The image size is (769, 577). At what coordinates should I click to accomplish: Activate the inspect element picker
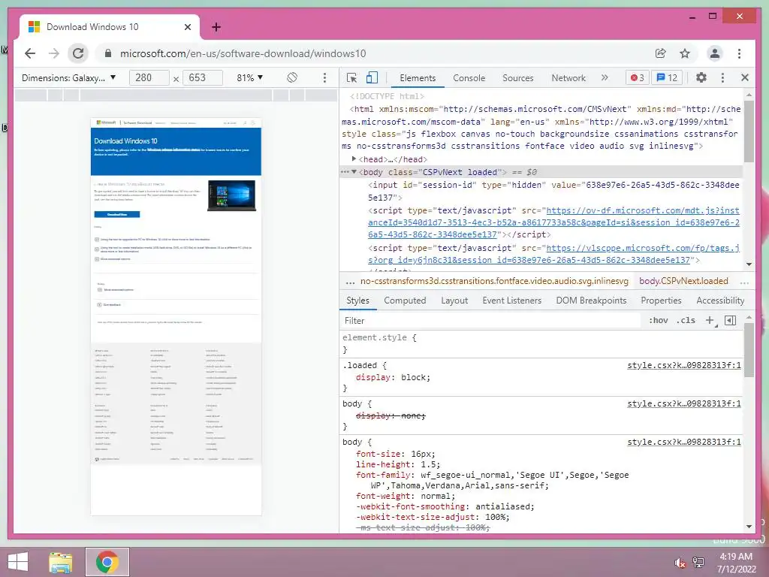tap(351, 77)
